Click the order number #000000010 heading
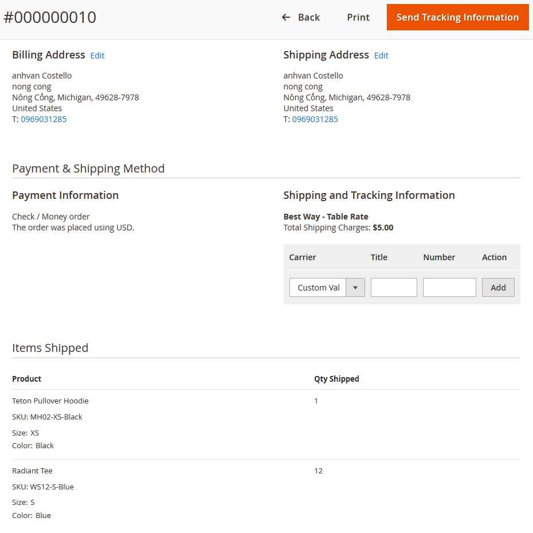 pos(50,17)
